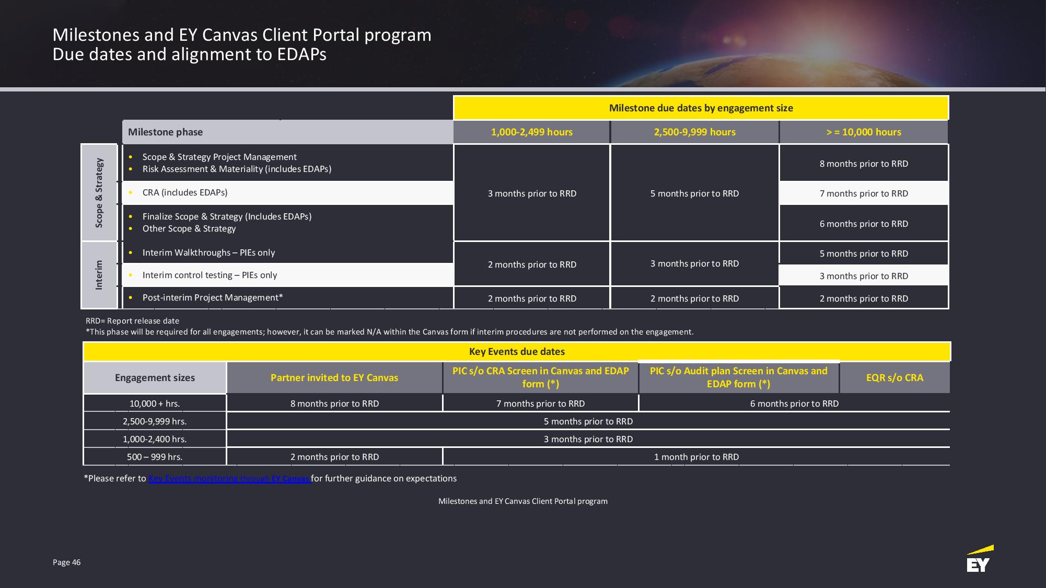Select the subtitle 'Due dates and alignment to EDAPs'

pyautogui.click(x=189, y=54)
